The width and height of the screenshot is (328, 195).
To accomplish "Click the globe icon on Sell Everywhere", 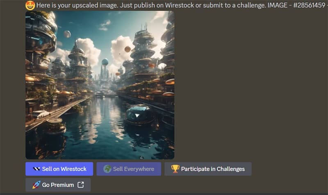I will (x=107, y=169).
